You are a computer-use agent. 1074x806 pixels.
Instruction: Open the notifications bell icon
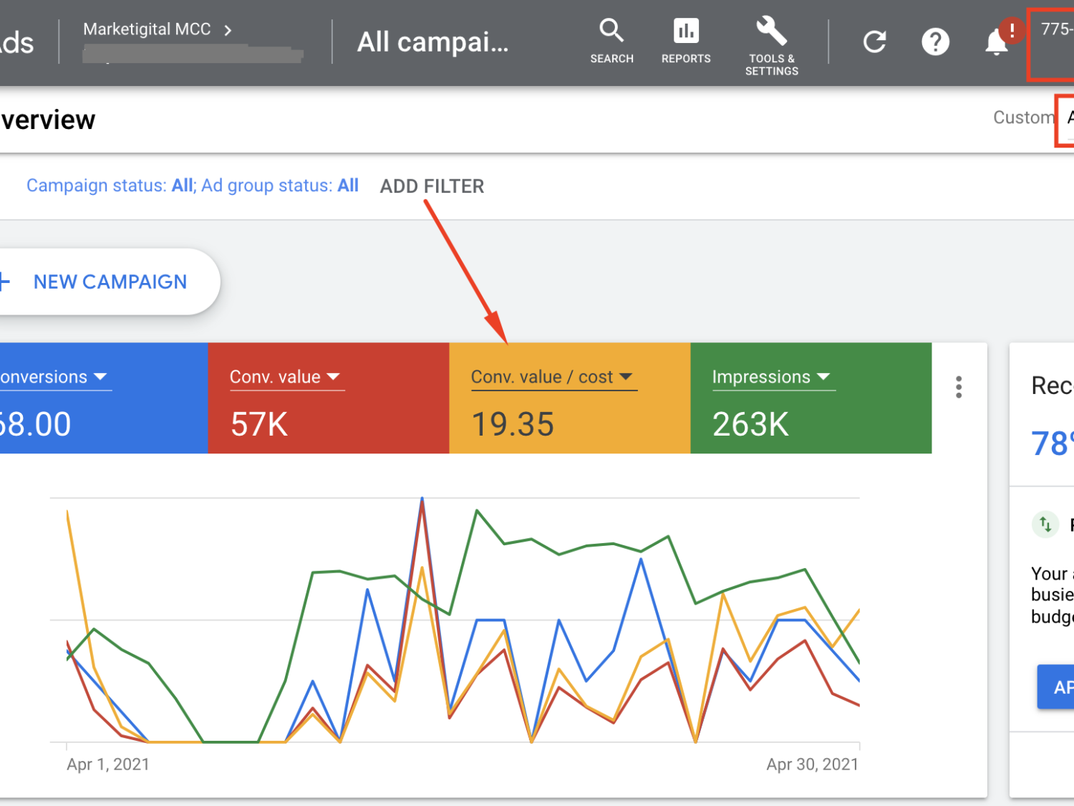(x=997, y=42)
